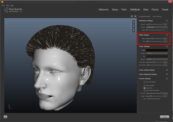
Task: Click the Base colour swatch
Action: point(157,50)
